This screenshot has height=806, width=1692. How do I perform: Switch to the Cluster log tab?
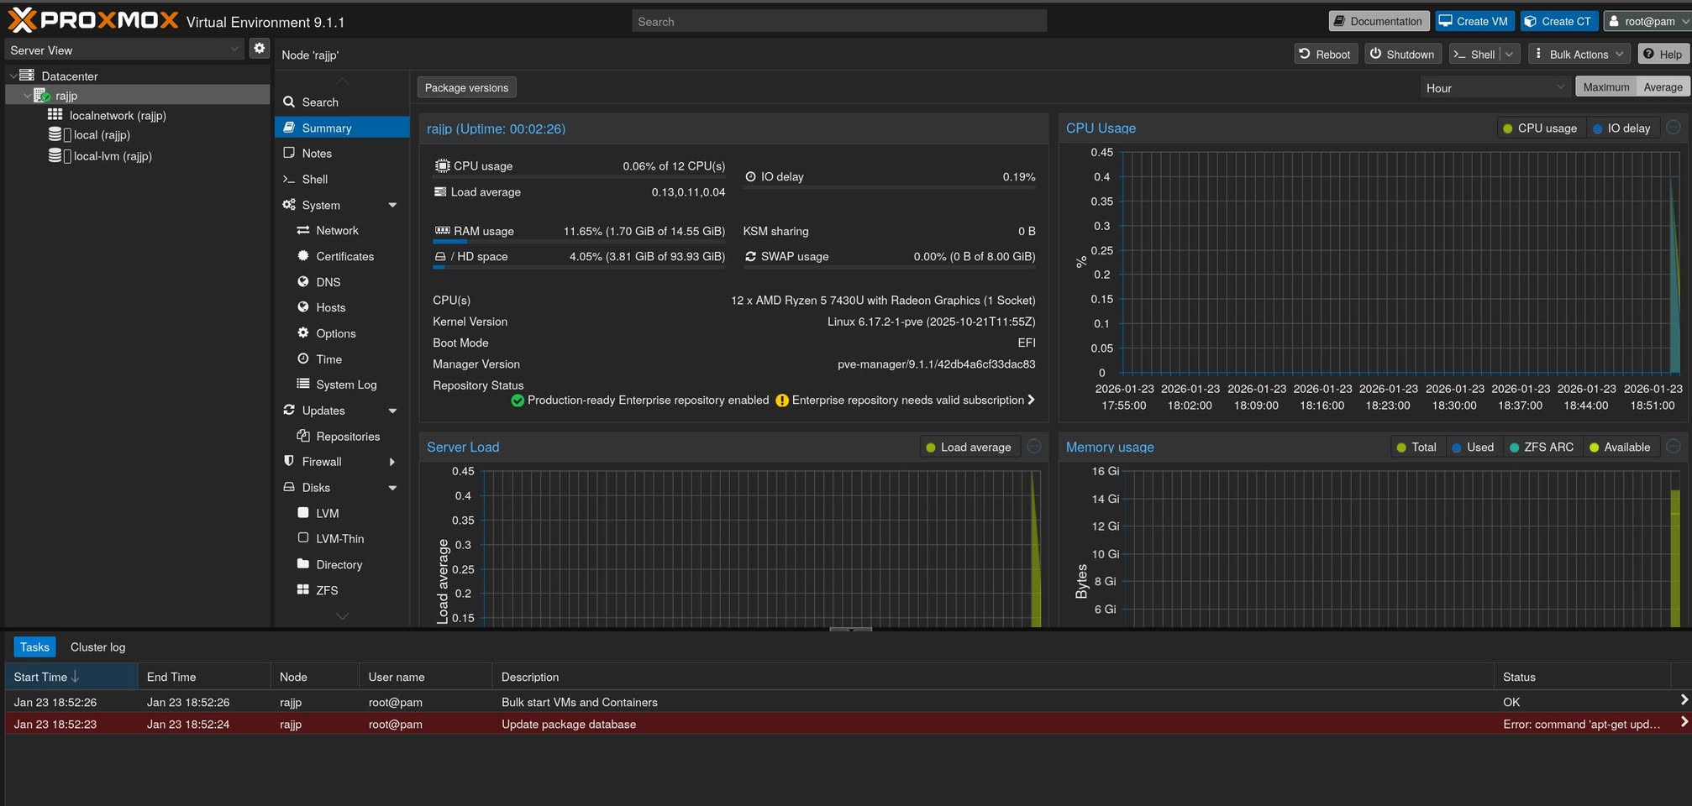98,647
